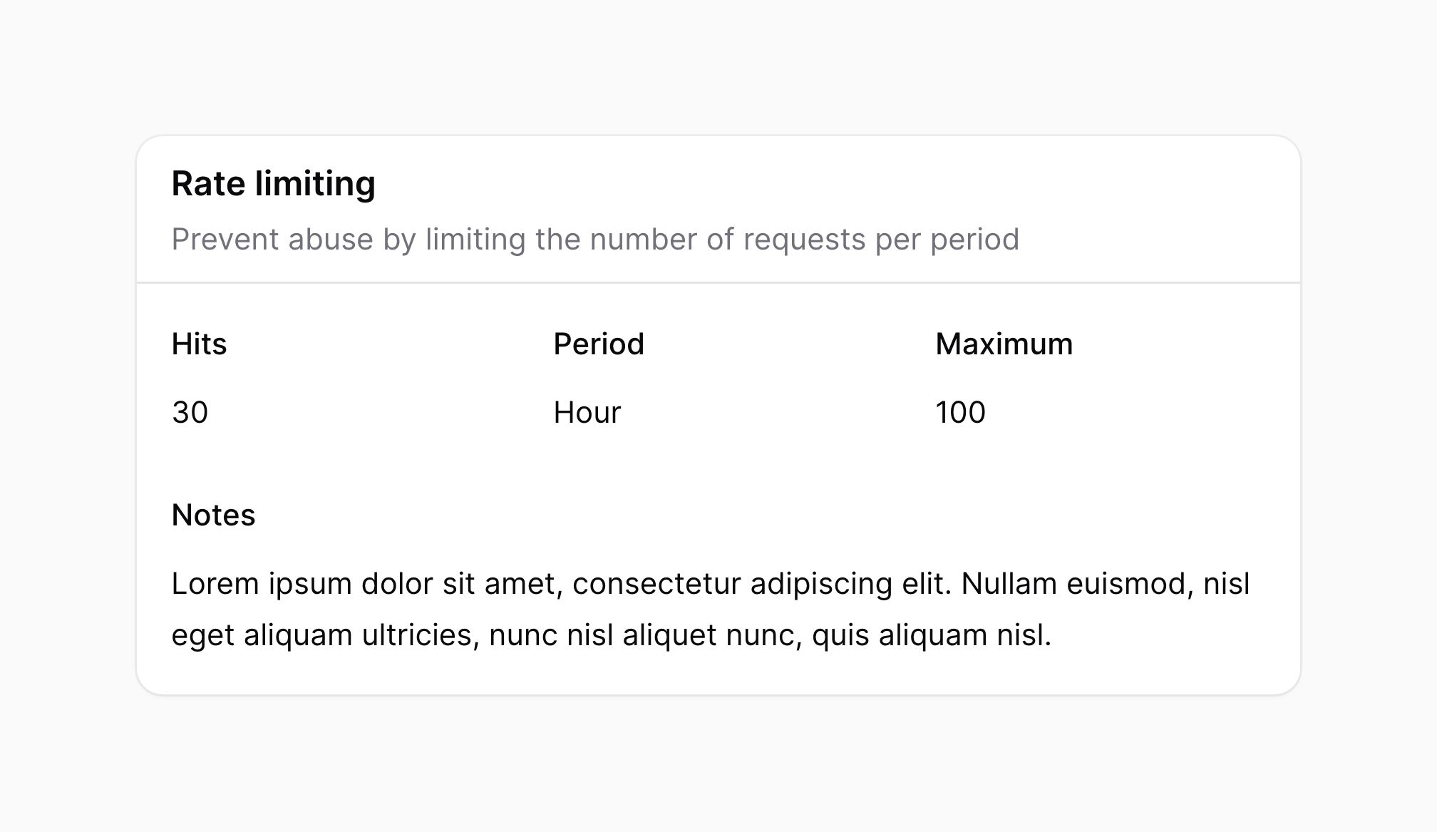The image size is (1437, 832).
Task: Select the Period value Hour
Action: (x=587, y=413)
